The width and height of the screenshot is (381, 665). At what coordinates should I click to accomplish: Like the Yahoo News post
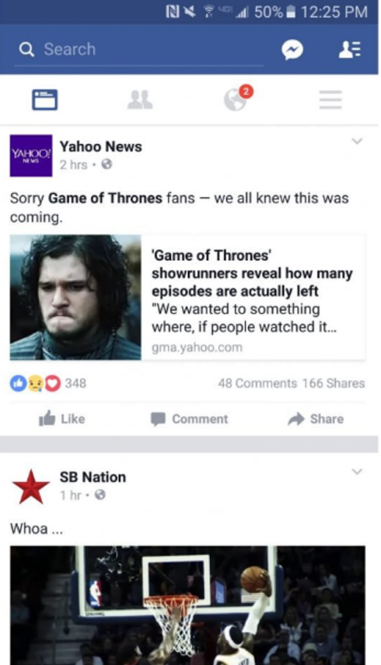click(61, 419)
